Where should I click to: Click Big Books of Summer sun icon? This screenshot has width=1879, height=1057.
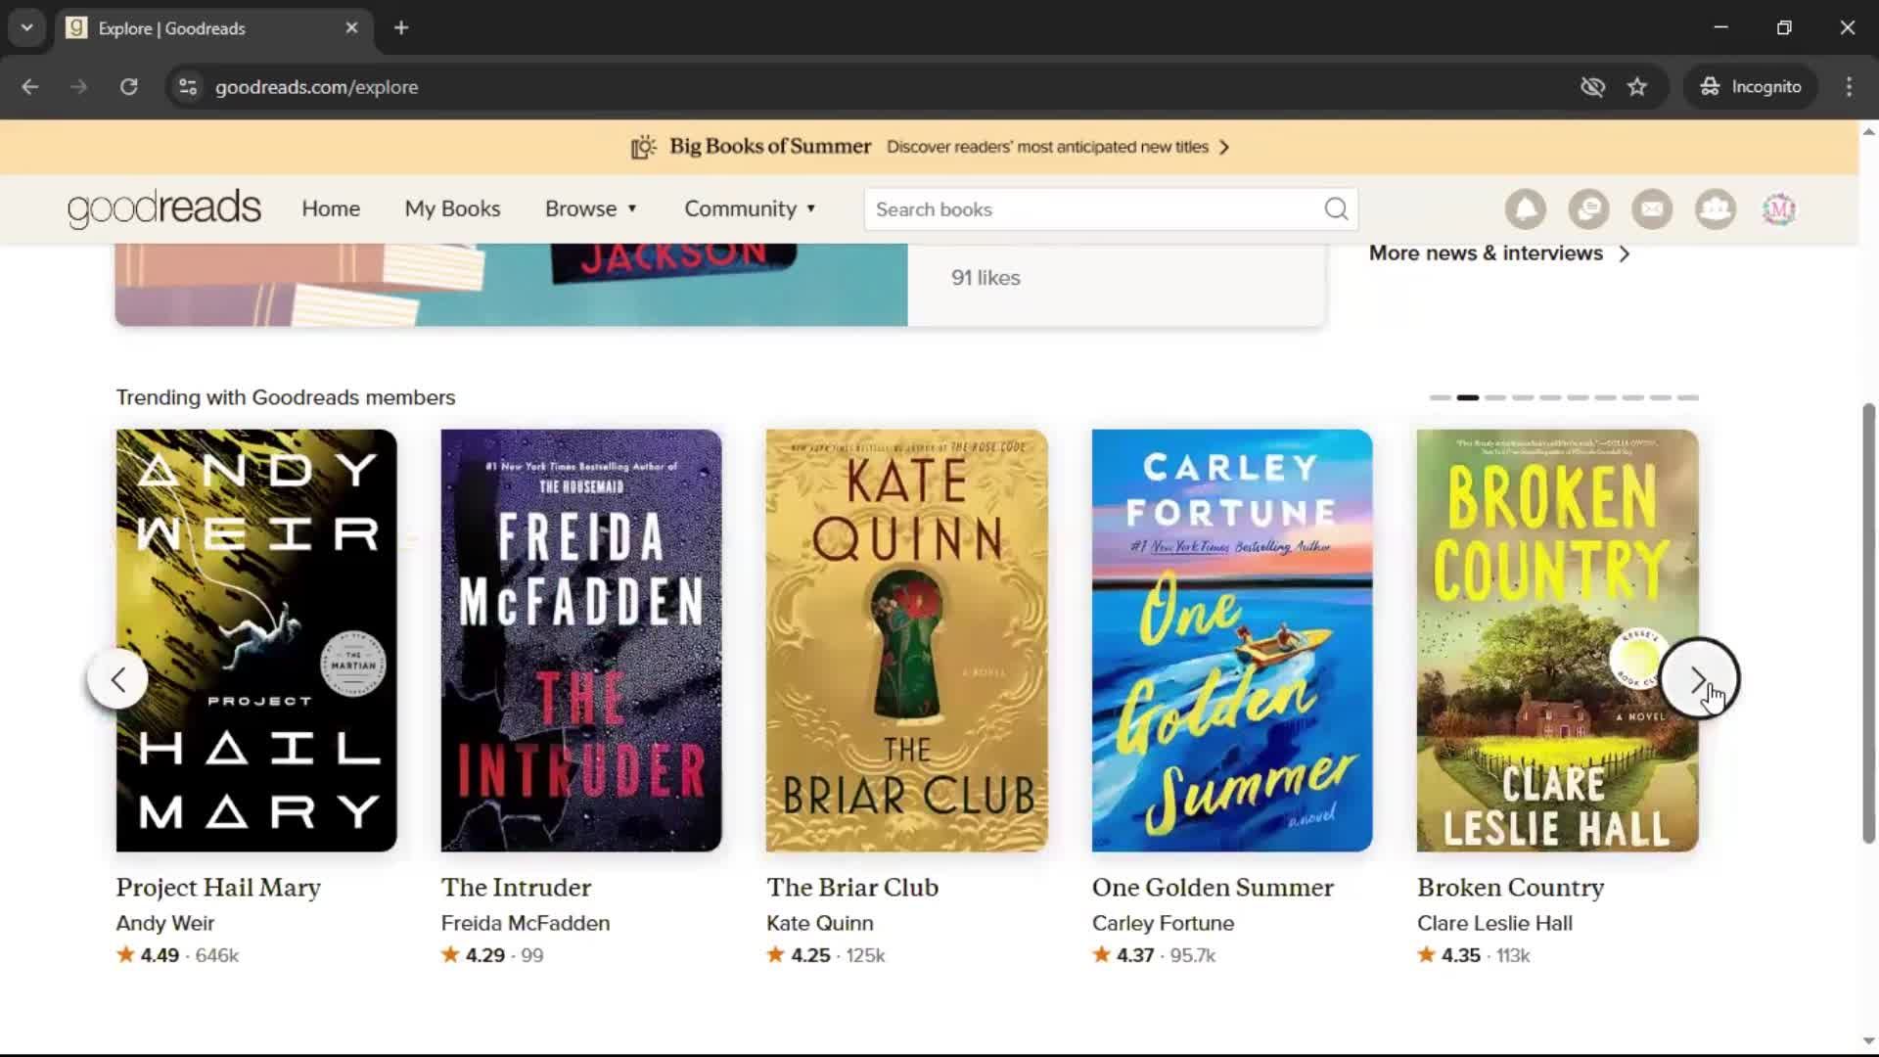point(643,147)
